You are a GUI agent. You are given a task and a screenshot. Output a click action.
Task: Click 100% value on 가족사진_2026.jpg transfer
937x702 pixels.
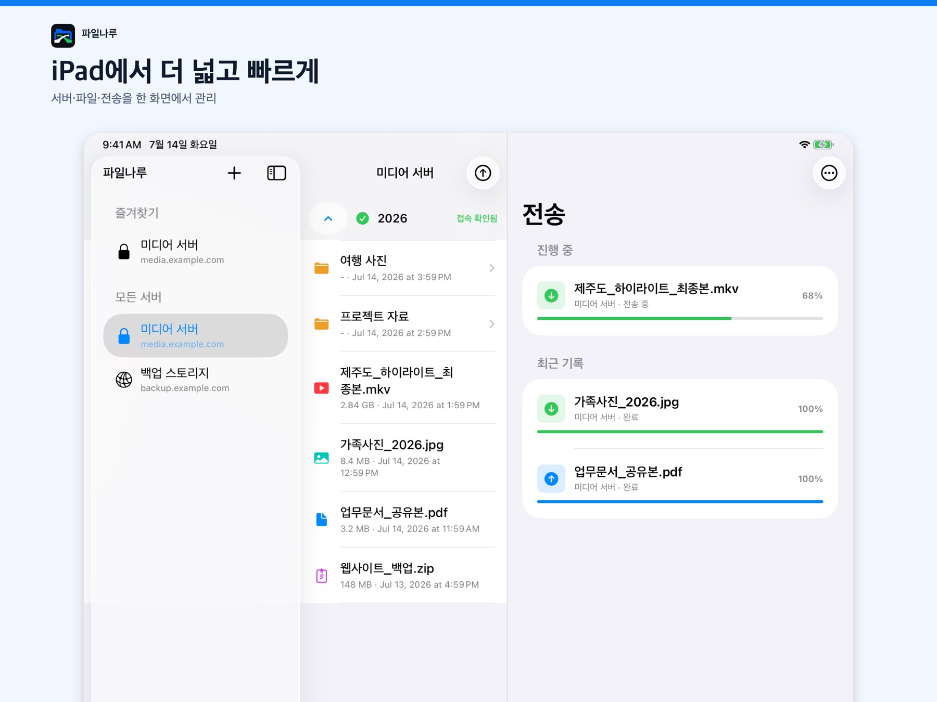[810, 409]
